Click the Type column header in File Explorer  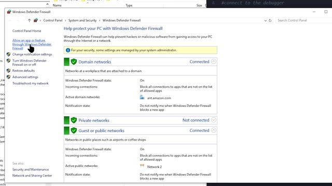click(129, 6)
